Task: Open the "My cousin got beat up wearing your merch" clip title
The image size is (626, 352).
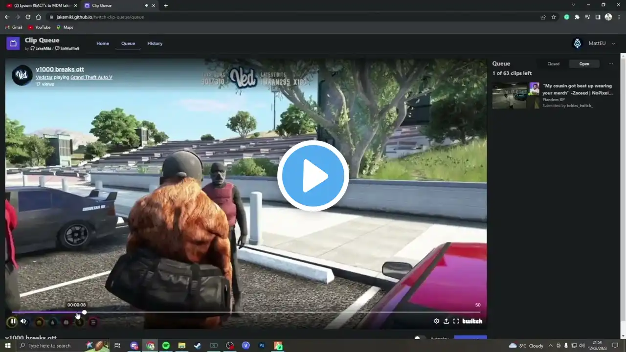Action: tap(577, 89)
